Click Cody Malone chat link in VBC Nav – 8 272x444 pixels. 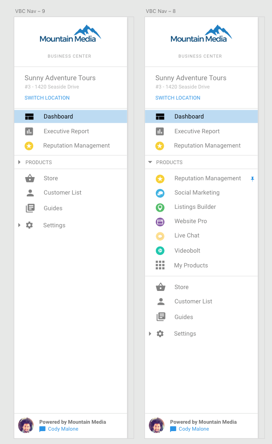[194, 429]
